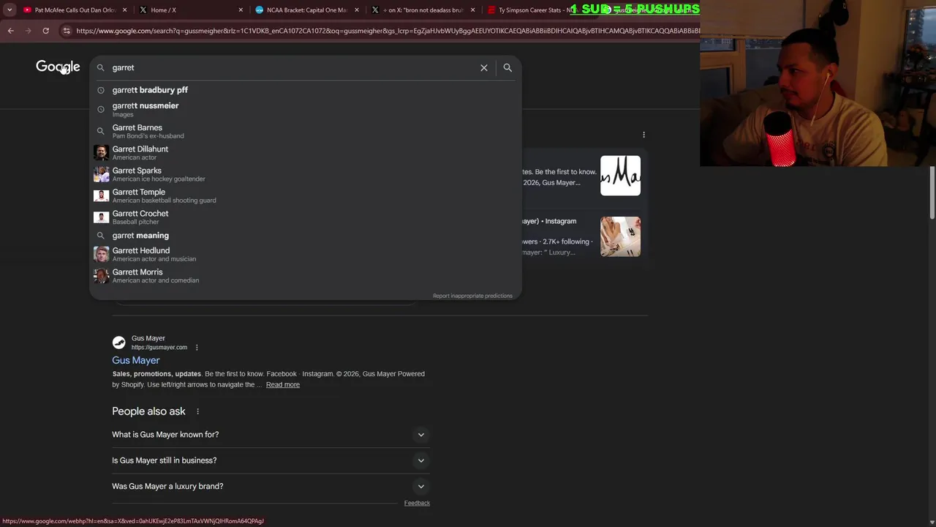Select suggestion 'garrett nussmeier'
936x527 pixels.
[x=306, y=109]
